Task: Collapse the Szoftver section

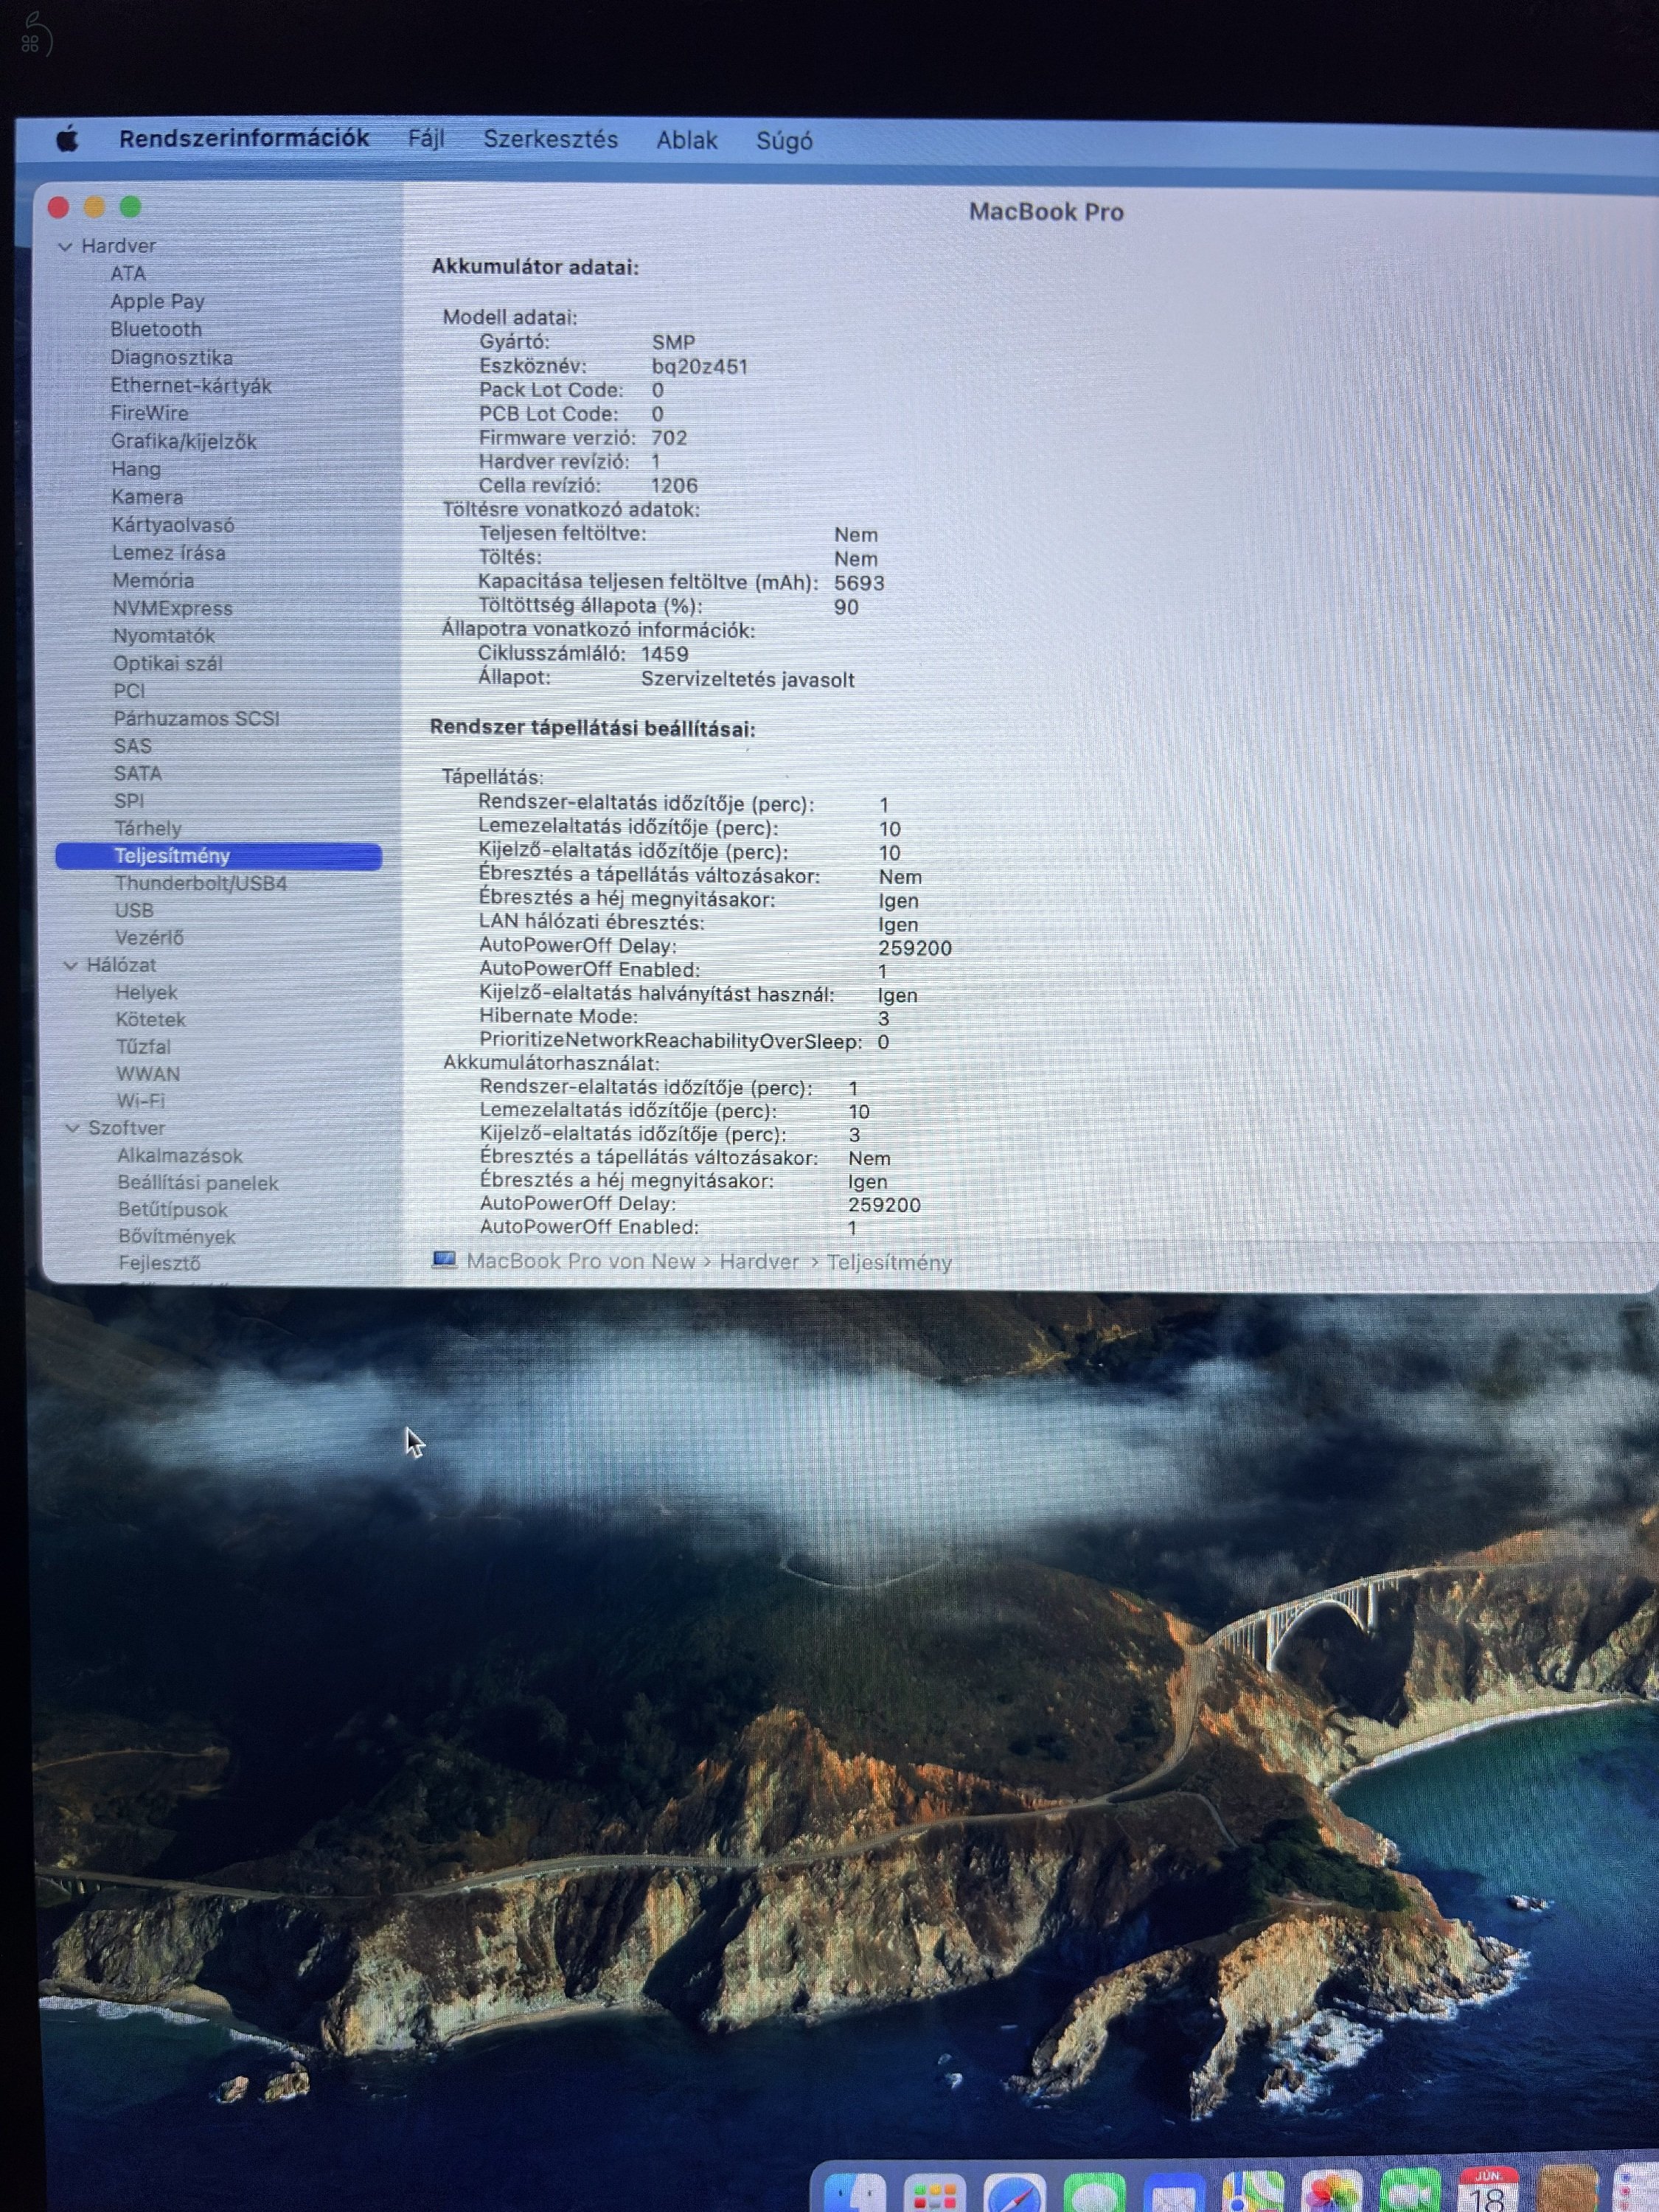Action: tap(72, 1128)
